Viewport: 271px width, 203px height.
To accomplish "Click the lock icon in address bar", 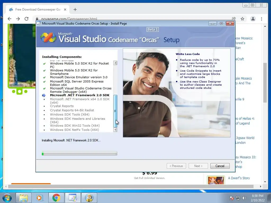I will tap(37, 19).
